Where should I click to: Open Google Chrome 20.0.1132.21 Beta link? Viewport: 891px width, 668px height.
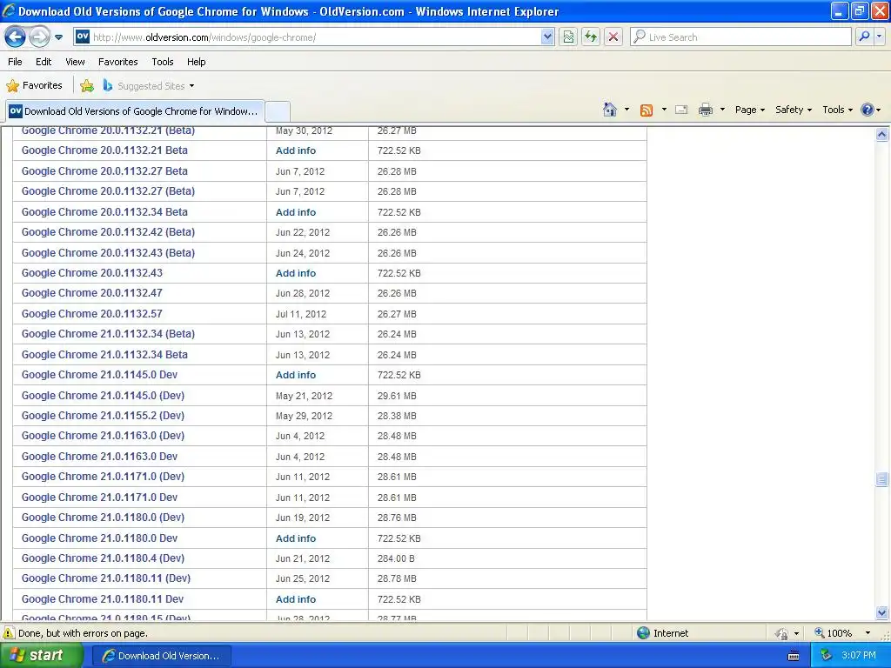coord(104,150)
